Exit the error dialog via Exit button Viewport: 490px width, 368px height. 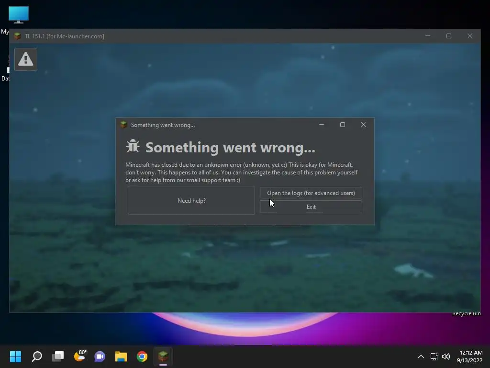(311, 207)
